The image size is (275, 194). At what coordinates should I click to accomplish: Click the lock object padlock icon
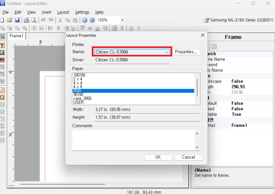coord(131,28)
